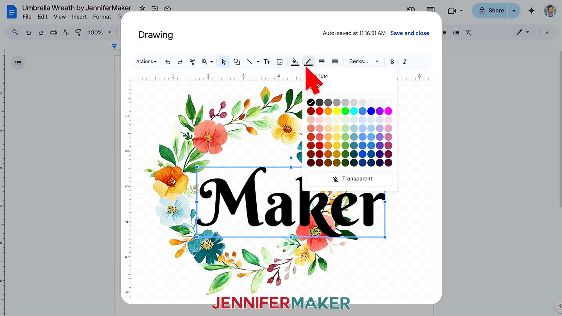Image resolution: width=562 pixels, height=316 pixels.
Task: Open the Google account avatar
Action: point(550,11)
